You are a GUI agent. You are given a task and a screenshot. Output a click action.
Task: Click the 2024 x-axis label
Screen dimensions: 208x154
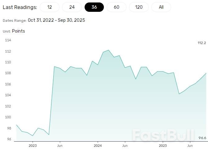(x=98, y=145)
